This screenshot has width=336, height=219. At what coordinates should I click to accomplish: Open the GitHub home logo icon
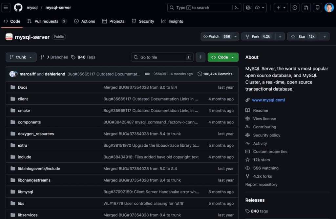18,7
